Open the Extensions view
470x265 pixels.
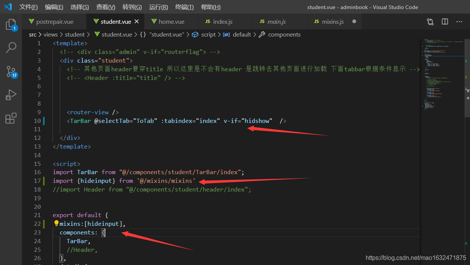pyautogui.click(x=11, y=118)
